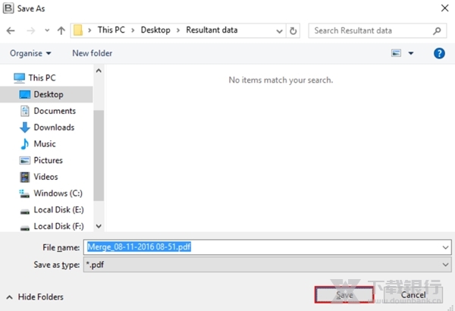455x311 pixels.
Task: Click the Up one level arrow
Action: [61, 30]
